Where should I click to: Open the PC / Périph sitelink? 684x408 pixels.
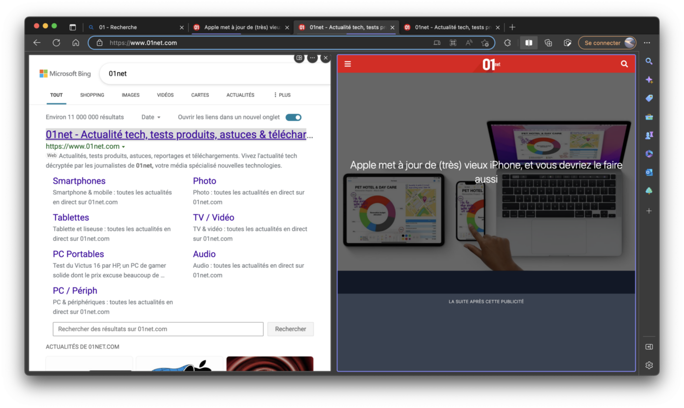click(x=75, y=291)
